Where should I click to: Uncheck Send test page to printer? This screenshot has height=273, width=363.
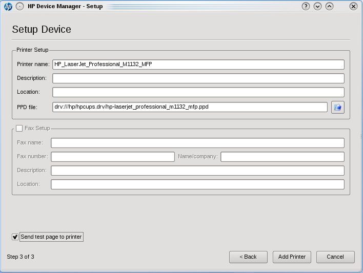[15, 237]
